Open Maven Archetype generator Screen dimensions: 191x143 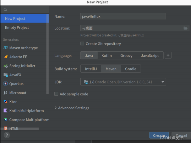tap(23, 48)
